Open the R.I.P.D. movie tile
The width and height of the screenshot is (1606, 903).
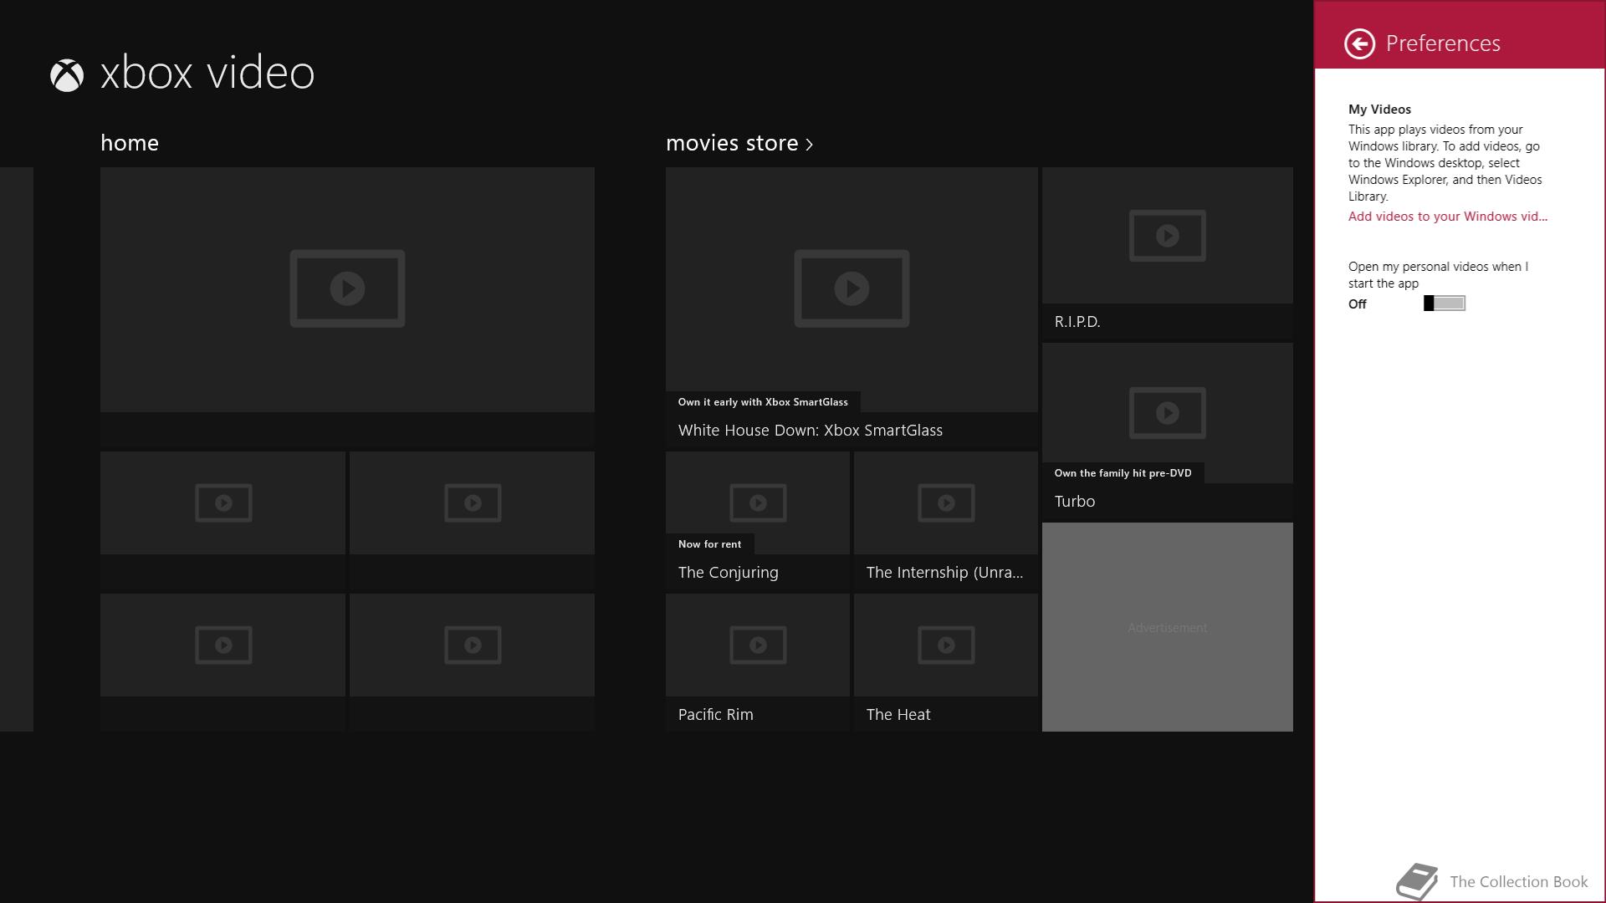tap(1168, 253)
